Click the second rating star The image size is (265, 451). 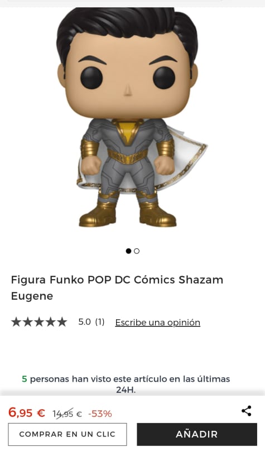(x=27, y=322)
